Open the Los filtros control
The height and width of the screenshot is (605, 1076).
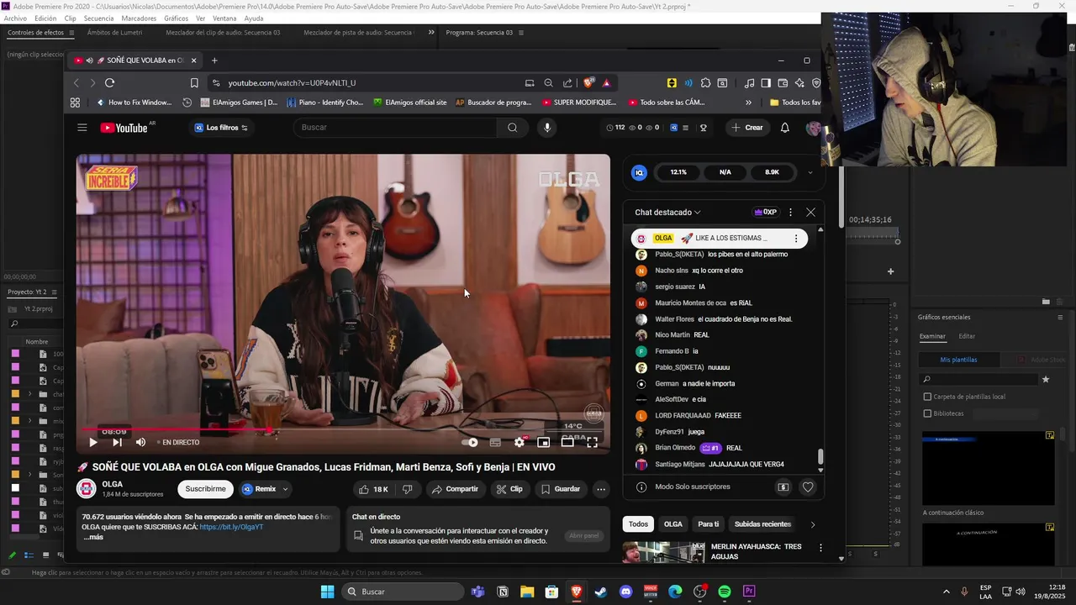pos(222,128)
